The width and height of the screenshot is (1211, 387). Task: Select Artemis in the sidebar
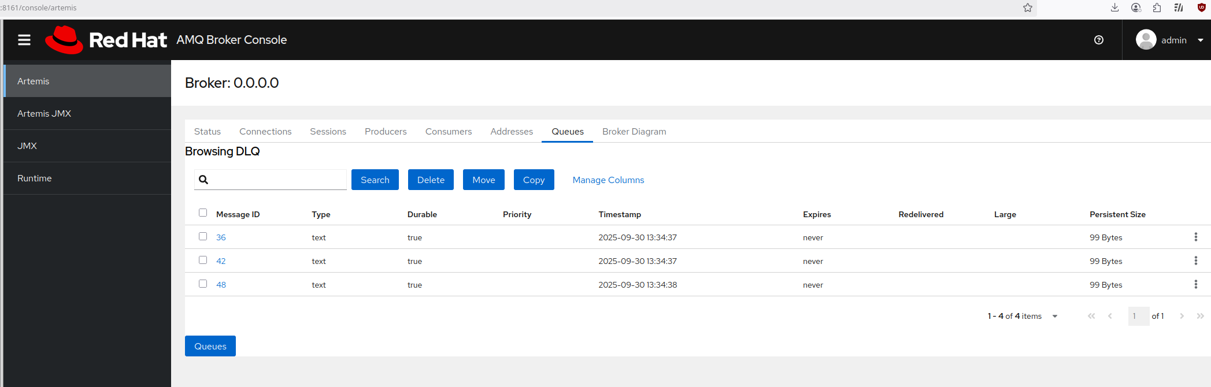87,81
